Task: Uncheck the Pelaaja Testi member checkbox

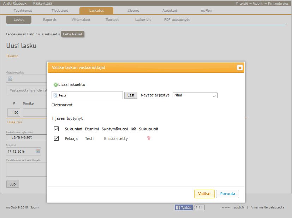Action: (x=56, y=138)
